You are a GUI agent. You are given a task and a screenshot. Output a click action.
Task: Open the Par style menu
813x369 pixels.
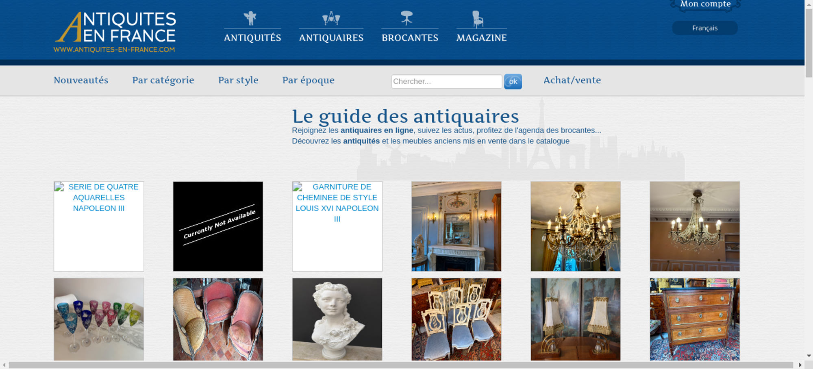[x=238, y=80]
